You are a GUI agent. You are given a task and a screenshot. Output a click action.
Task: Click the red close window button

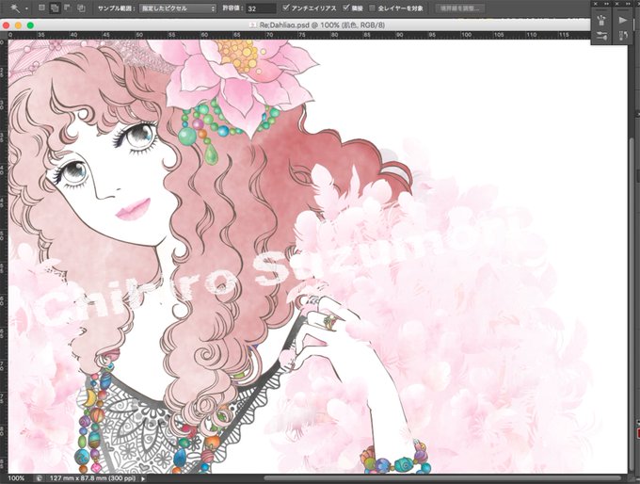[x=7, y=25]
